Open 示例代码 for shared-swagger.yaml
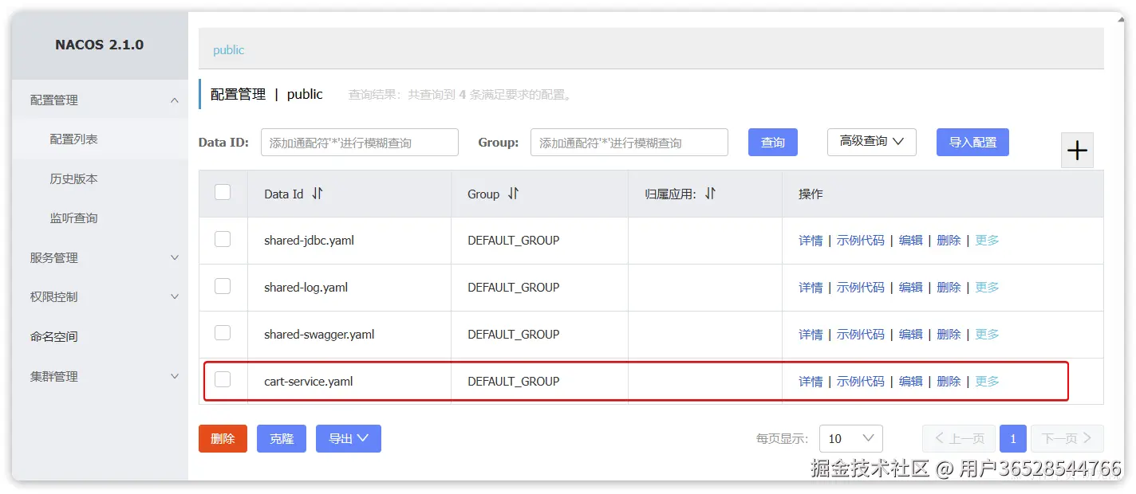This screenshot has height=494, width=1136. point(861,335)
